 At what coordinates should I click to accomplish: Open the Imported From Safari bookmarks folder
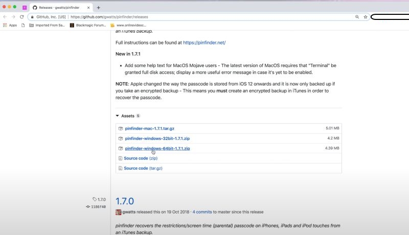pos(48,25)
